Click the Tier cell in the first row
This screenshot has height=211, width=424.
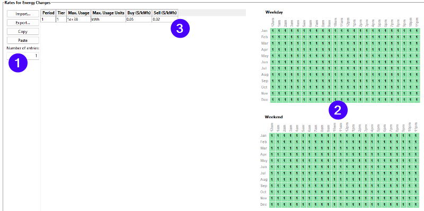coord(61,19)
